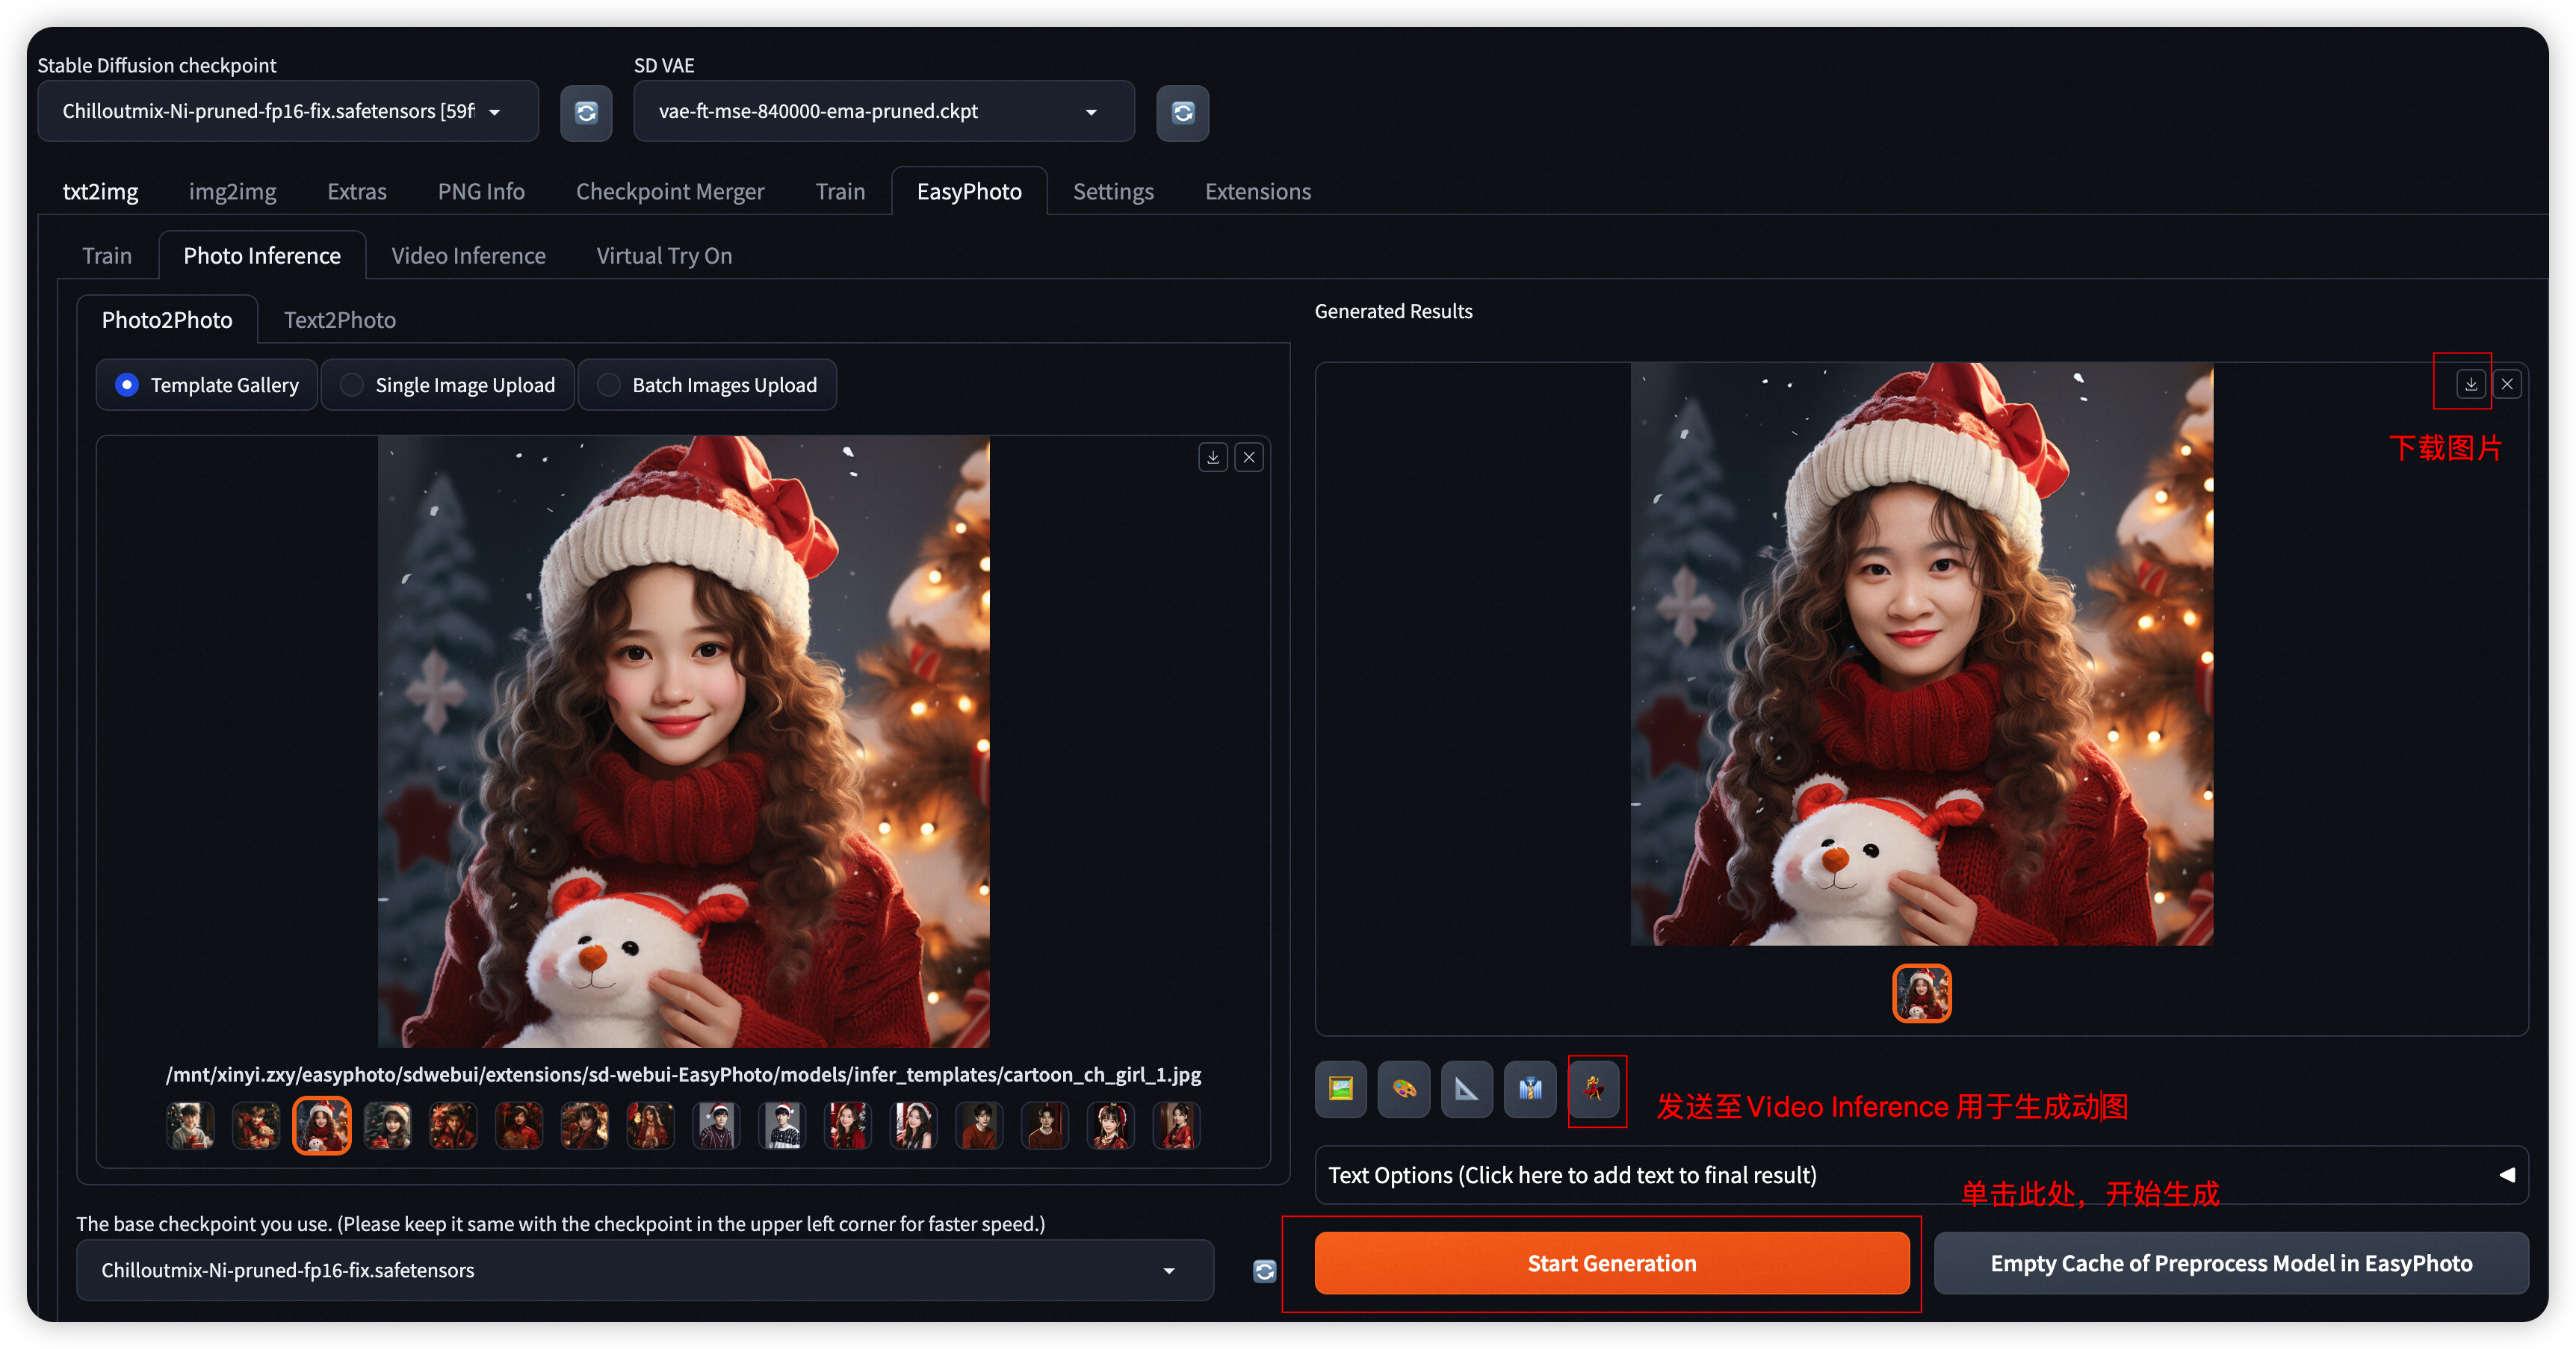Viewport: 2576px width, 1349px height.
Task: Open the Text2Photo tab
Action: 339,320
